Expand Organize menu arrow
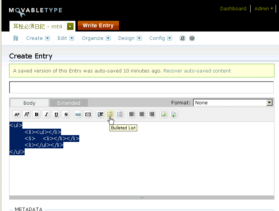This screenshot has width=279, height=211. 108,38
